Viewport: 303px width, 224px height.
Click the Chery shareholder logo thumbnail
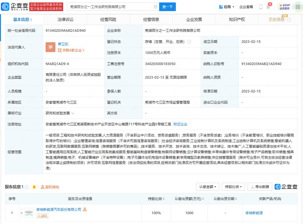pos(29,213)
